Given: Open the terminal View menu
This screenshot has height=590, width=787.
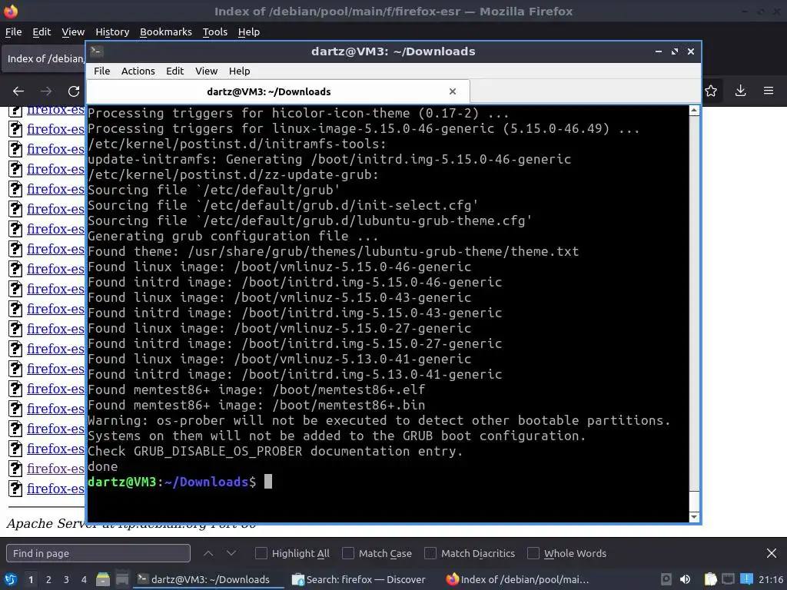Looking at the screenshot, I should pos(206,71).
